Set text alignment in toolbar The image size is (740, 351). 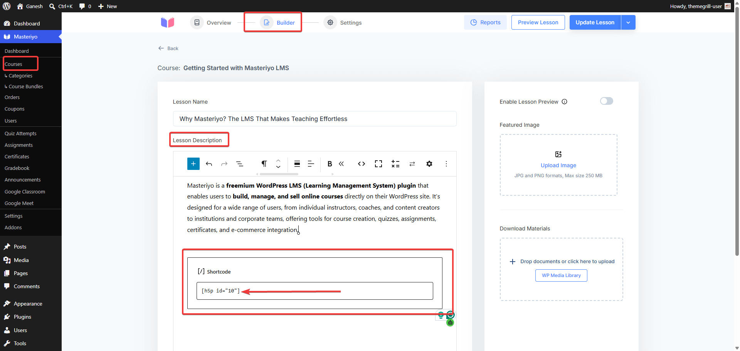coord(311,164)
